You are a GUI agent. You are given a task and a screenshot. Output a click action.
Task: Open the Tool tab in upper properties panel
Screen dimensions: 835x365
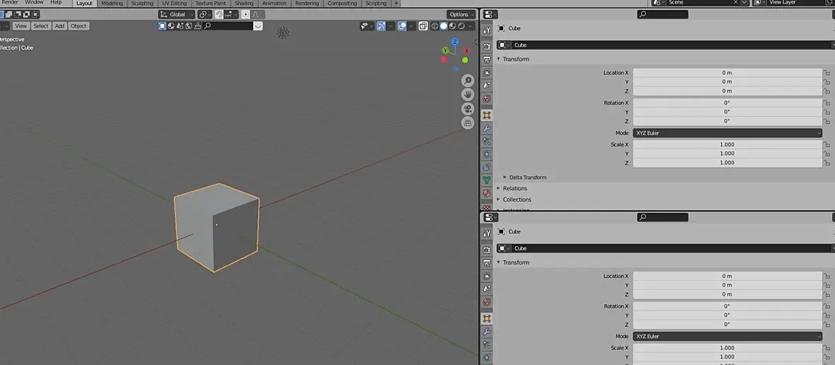coord(487,30)
